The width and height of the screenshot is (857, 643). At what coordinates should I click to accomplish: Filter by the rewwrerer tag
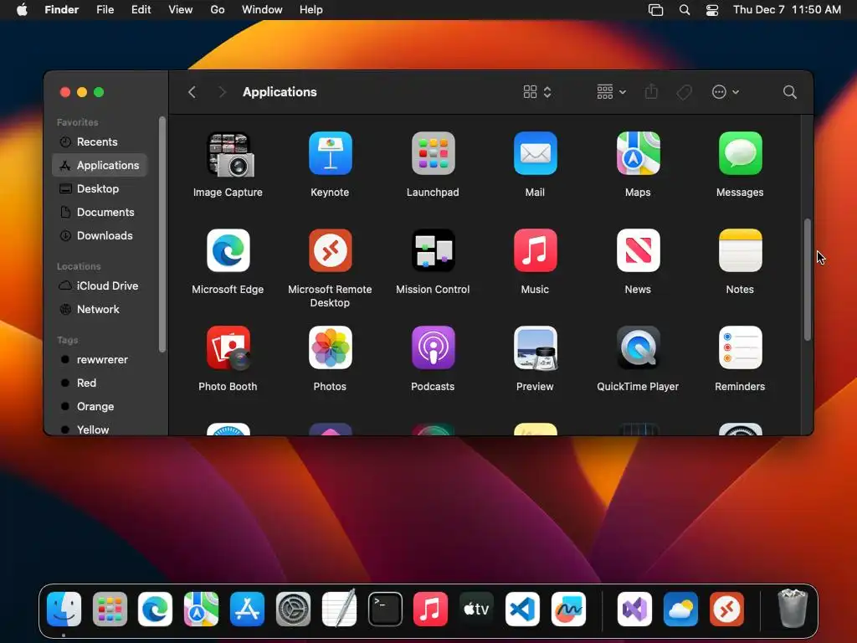click(x=100, y=360)
